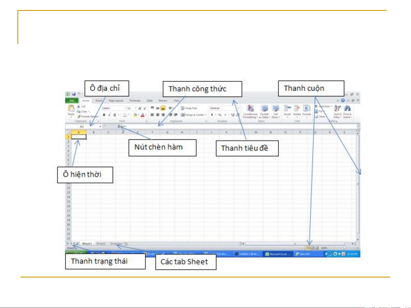The width and height of the screenshot is (411, 308).
Task: Click the Increase Indent icon
Action: [176, 115]
